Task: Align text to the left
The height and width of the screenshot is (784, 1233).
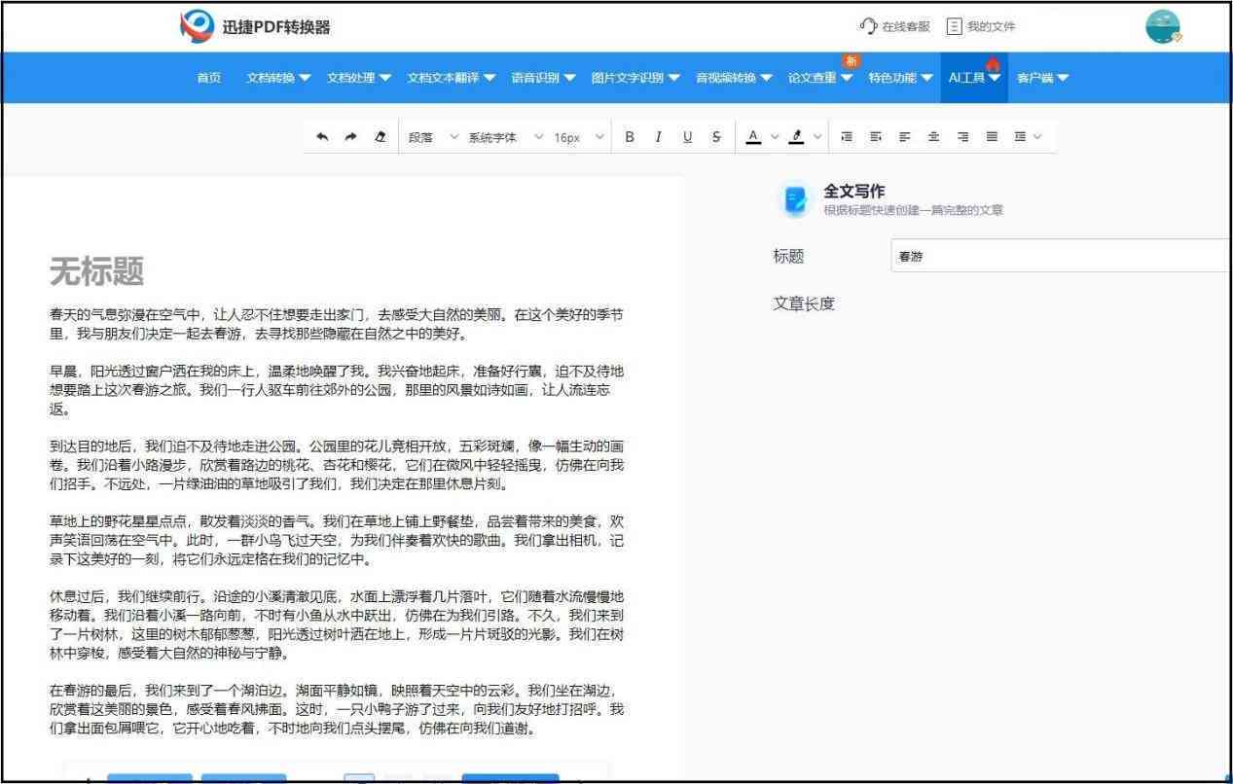Action: click(x=904, y=137)
